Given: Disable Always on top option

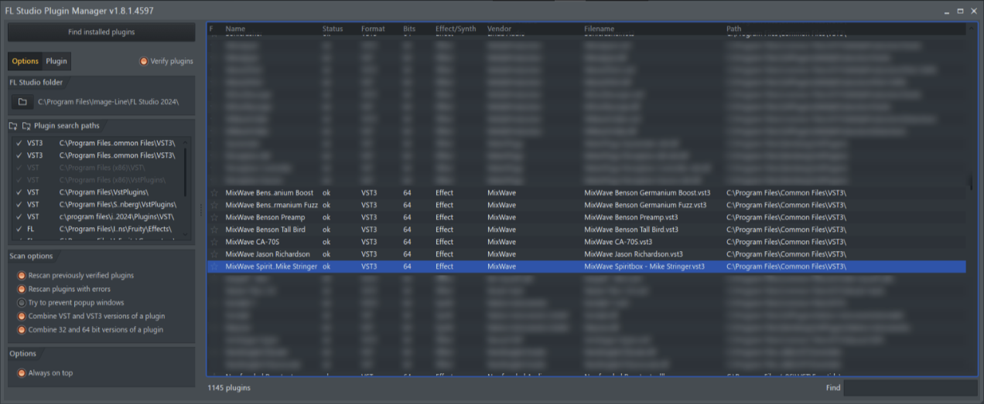Looking at the screenshot, I should pyautogui.click(x=22, y=373).
